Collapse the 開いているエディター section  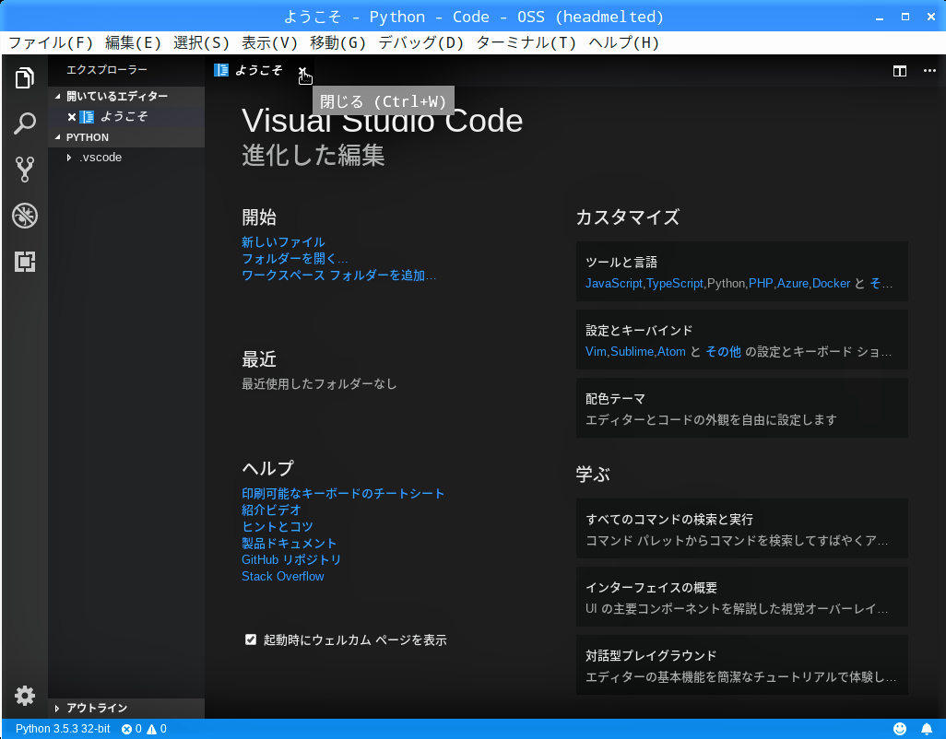coord(126,96)
